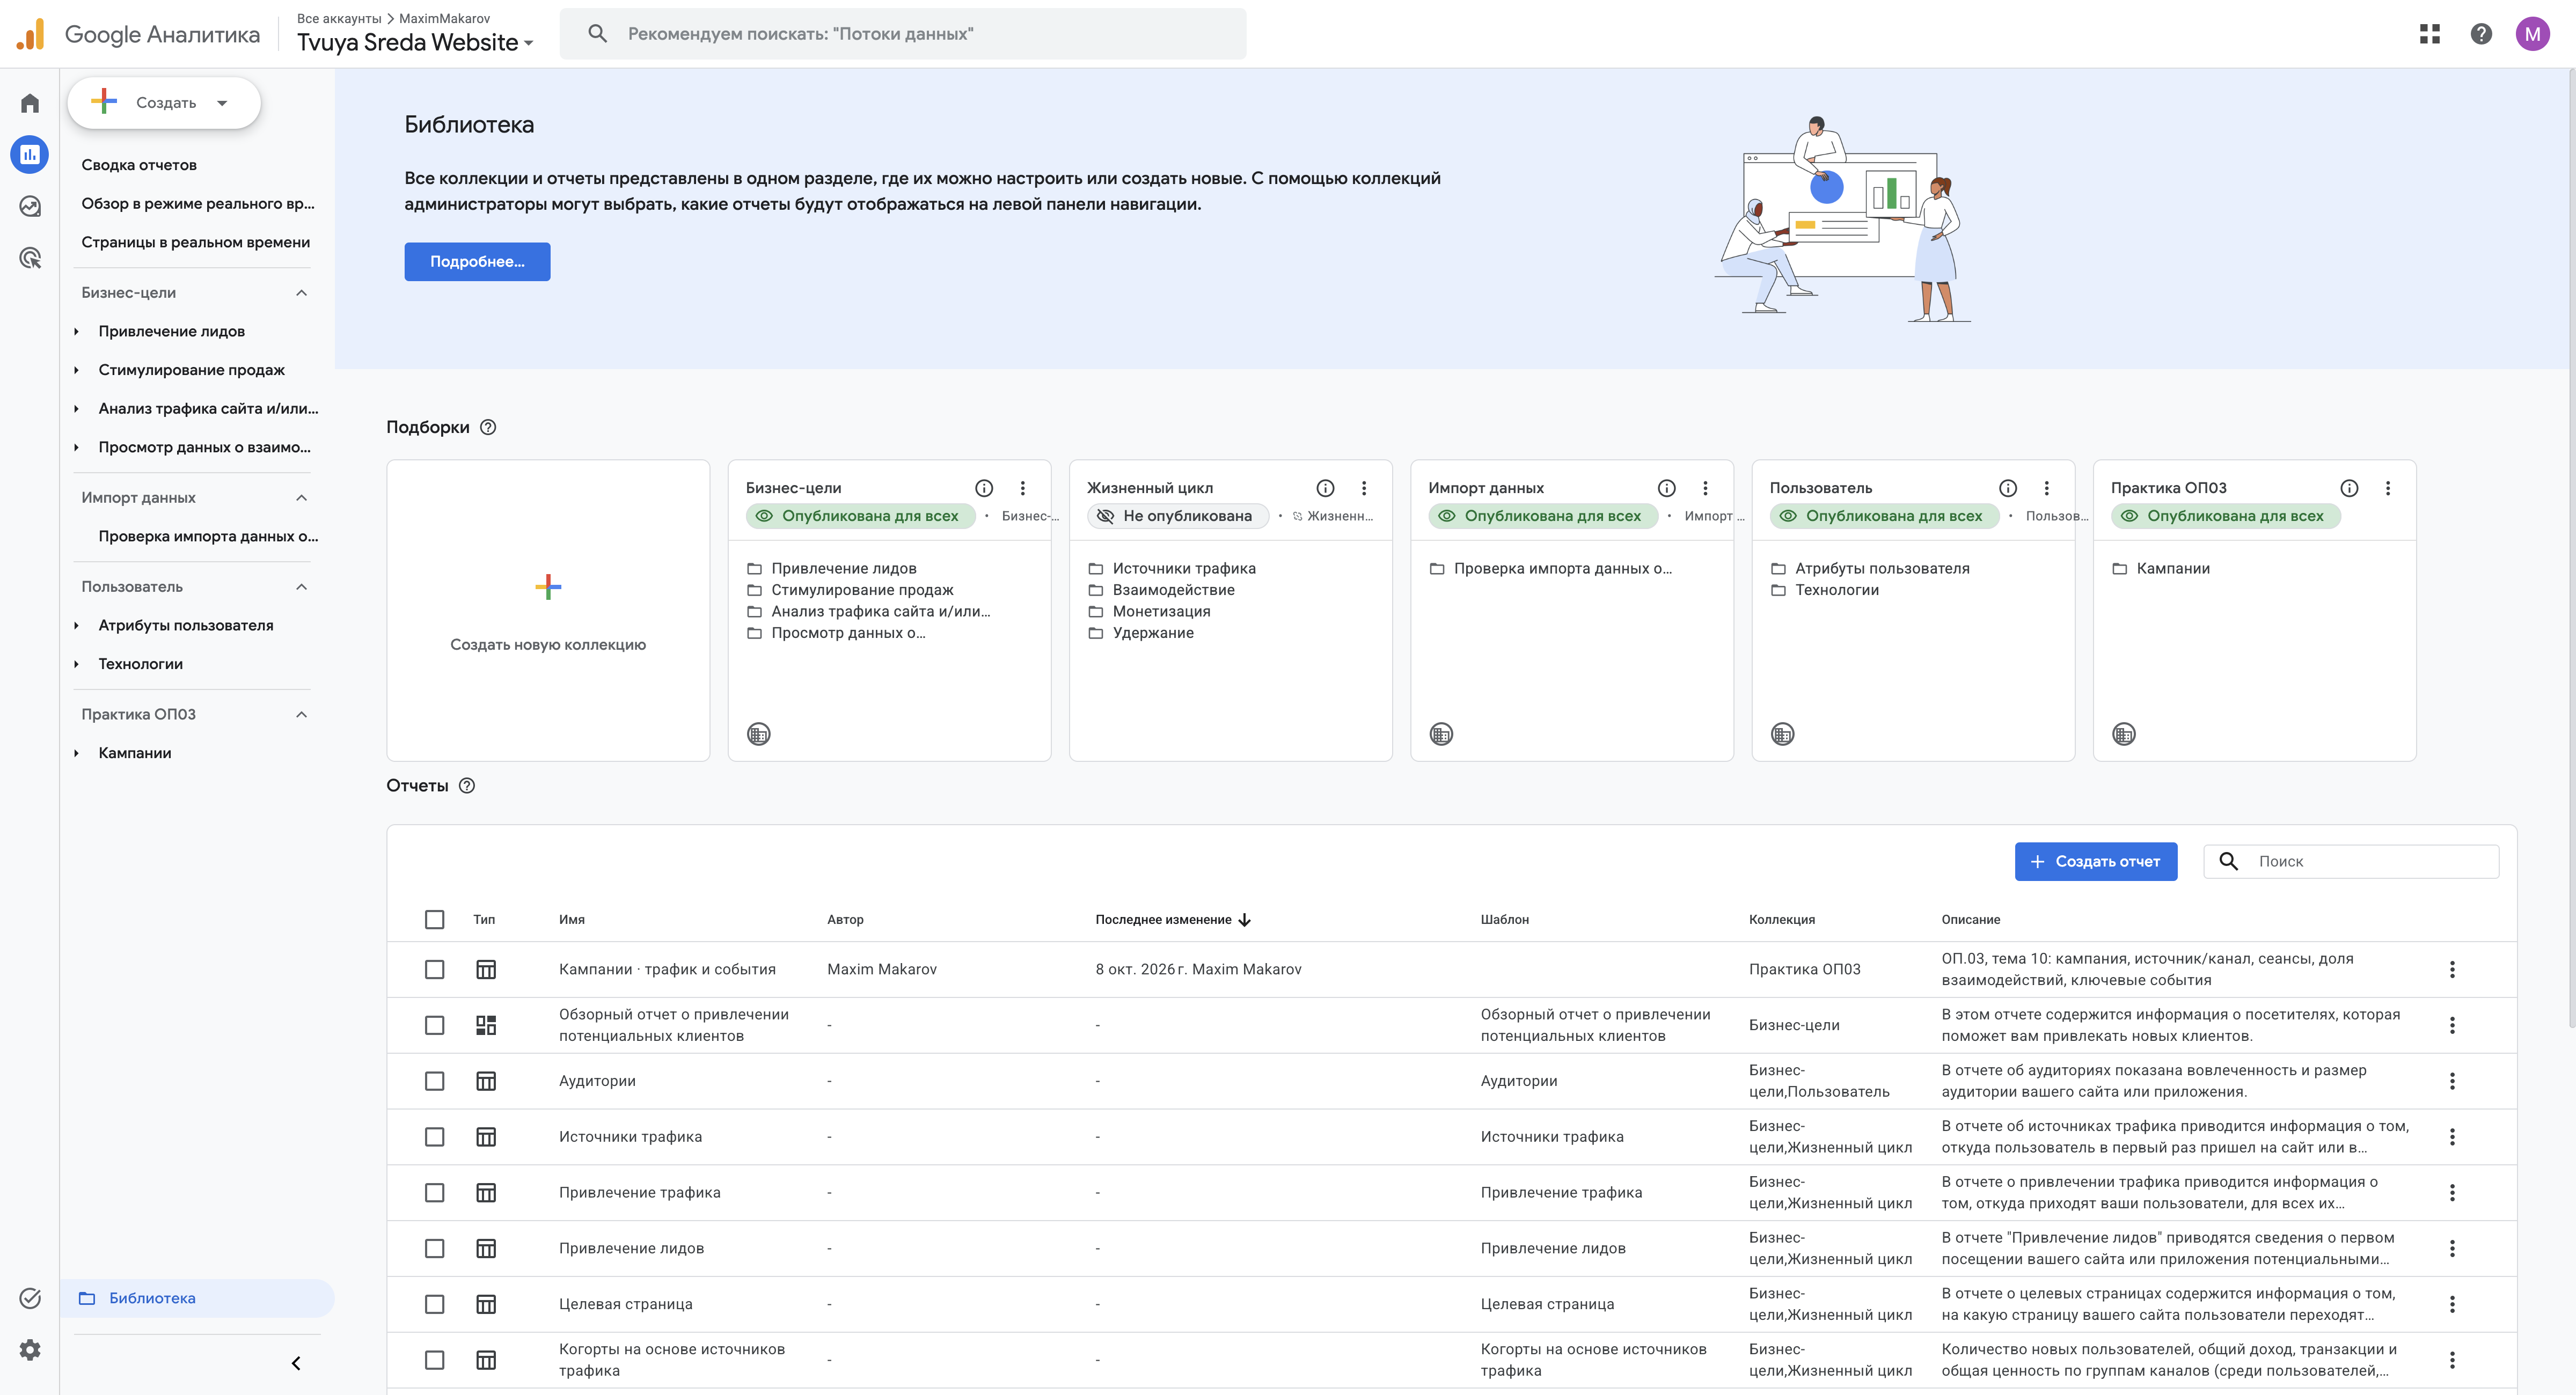This screenshot has width=2576, height=1395.
Task: Open the Admin gear icon
Action: [30, 1350]
